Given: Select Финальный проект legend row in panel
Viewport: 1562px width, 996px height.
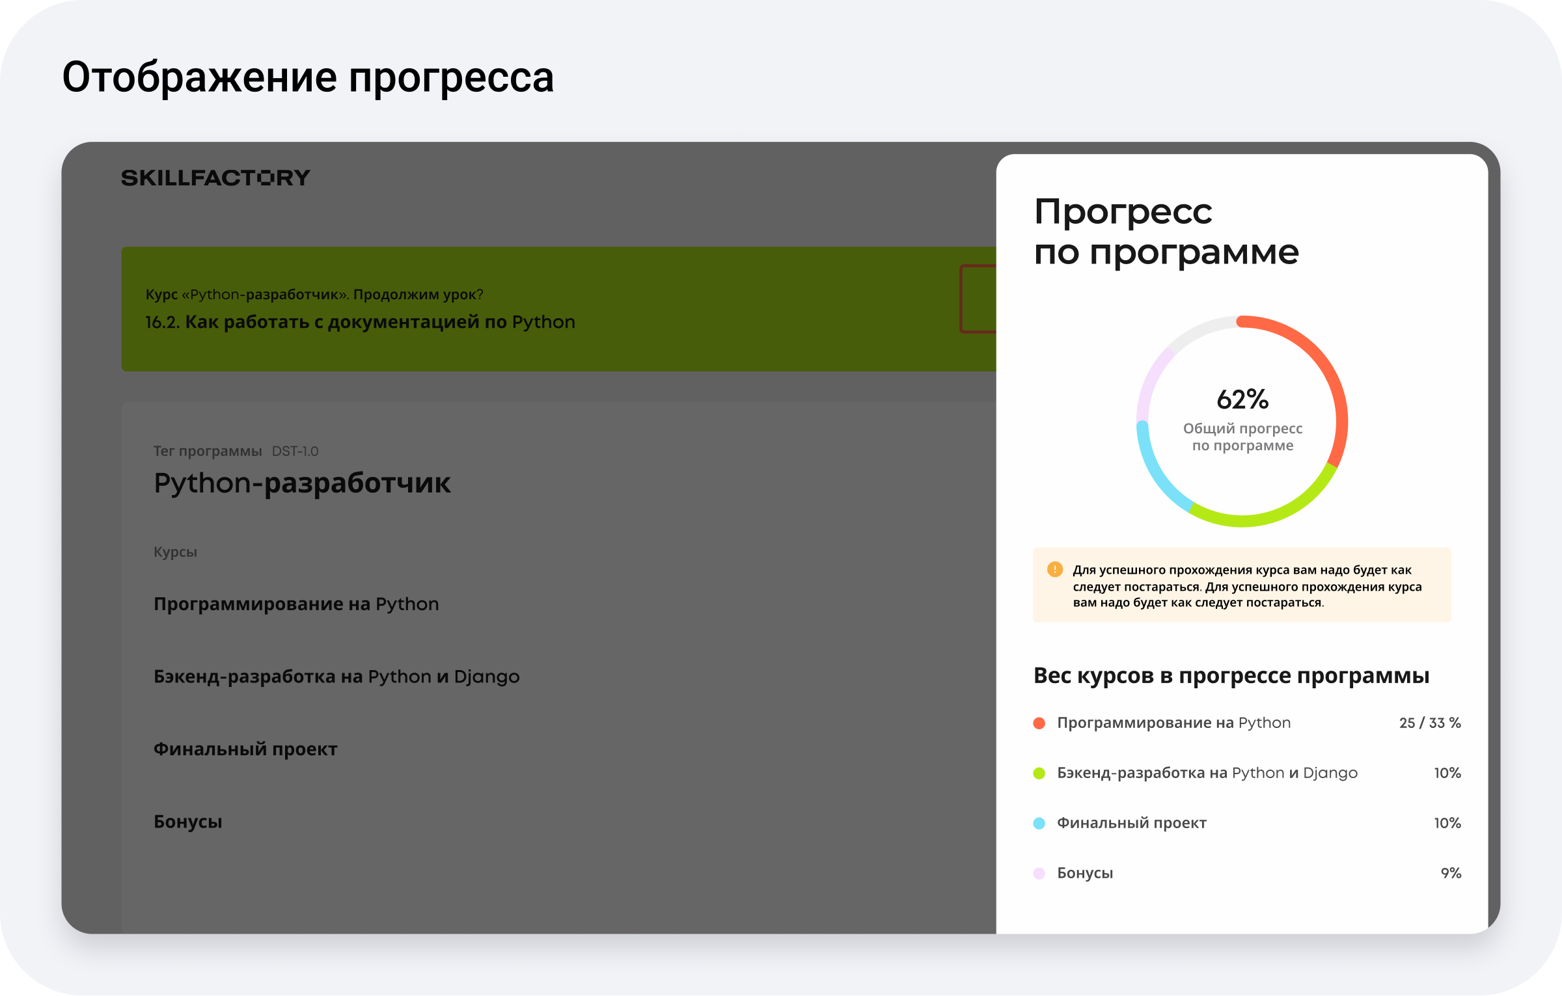Looking at the screenshot, I should (1131, 823).
